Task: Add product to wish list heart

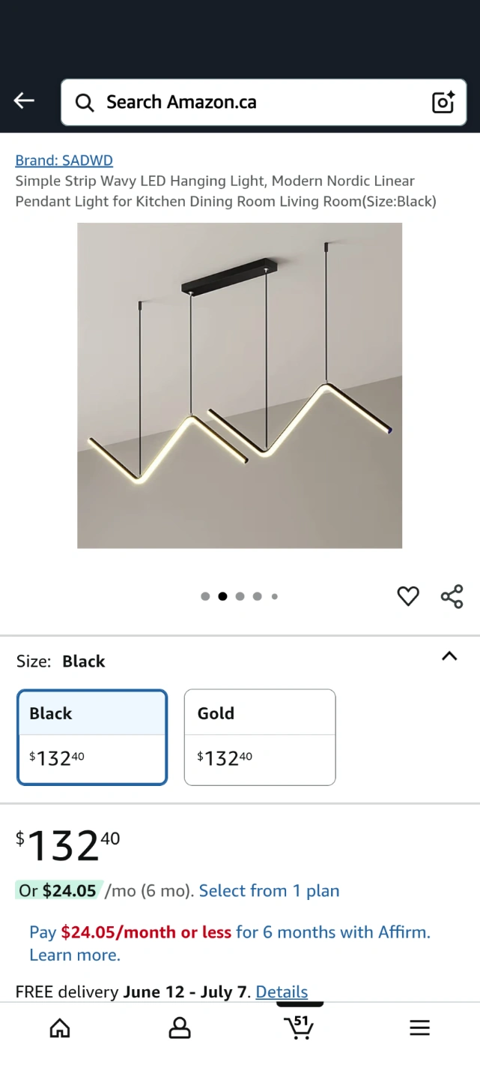Action: [408, 596]
